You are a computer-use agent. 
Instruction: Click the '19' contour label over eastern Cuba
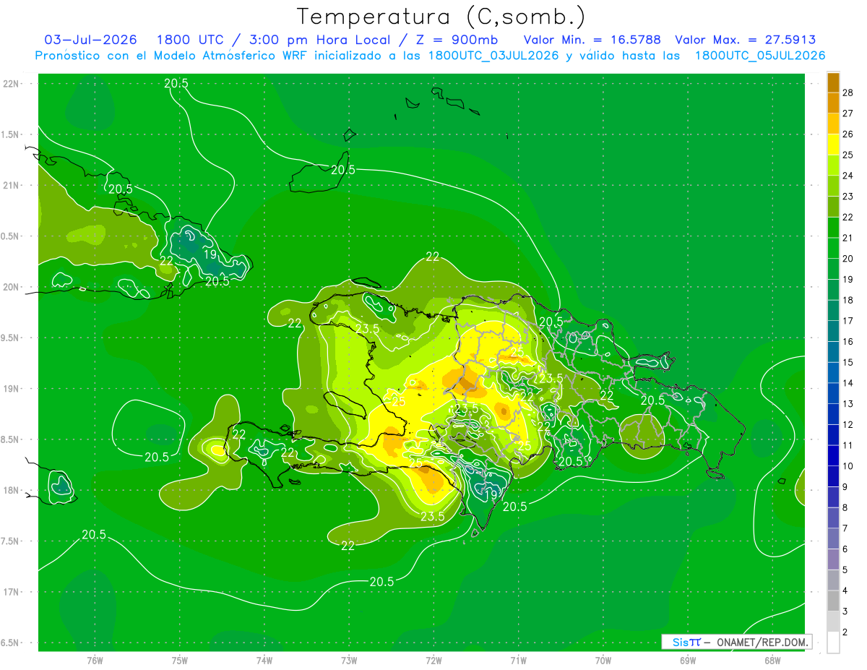[210, 254]
